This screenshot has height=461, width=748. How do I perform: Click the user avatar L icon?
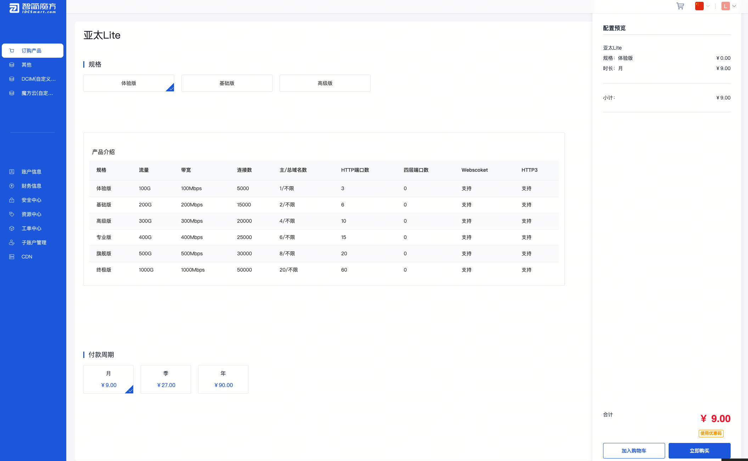coord(725,6)
